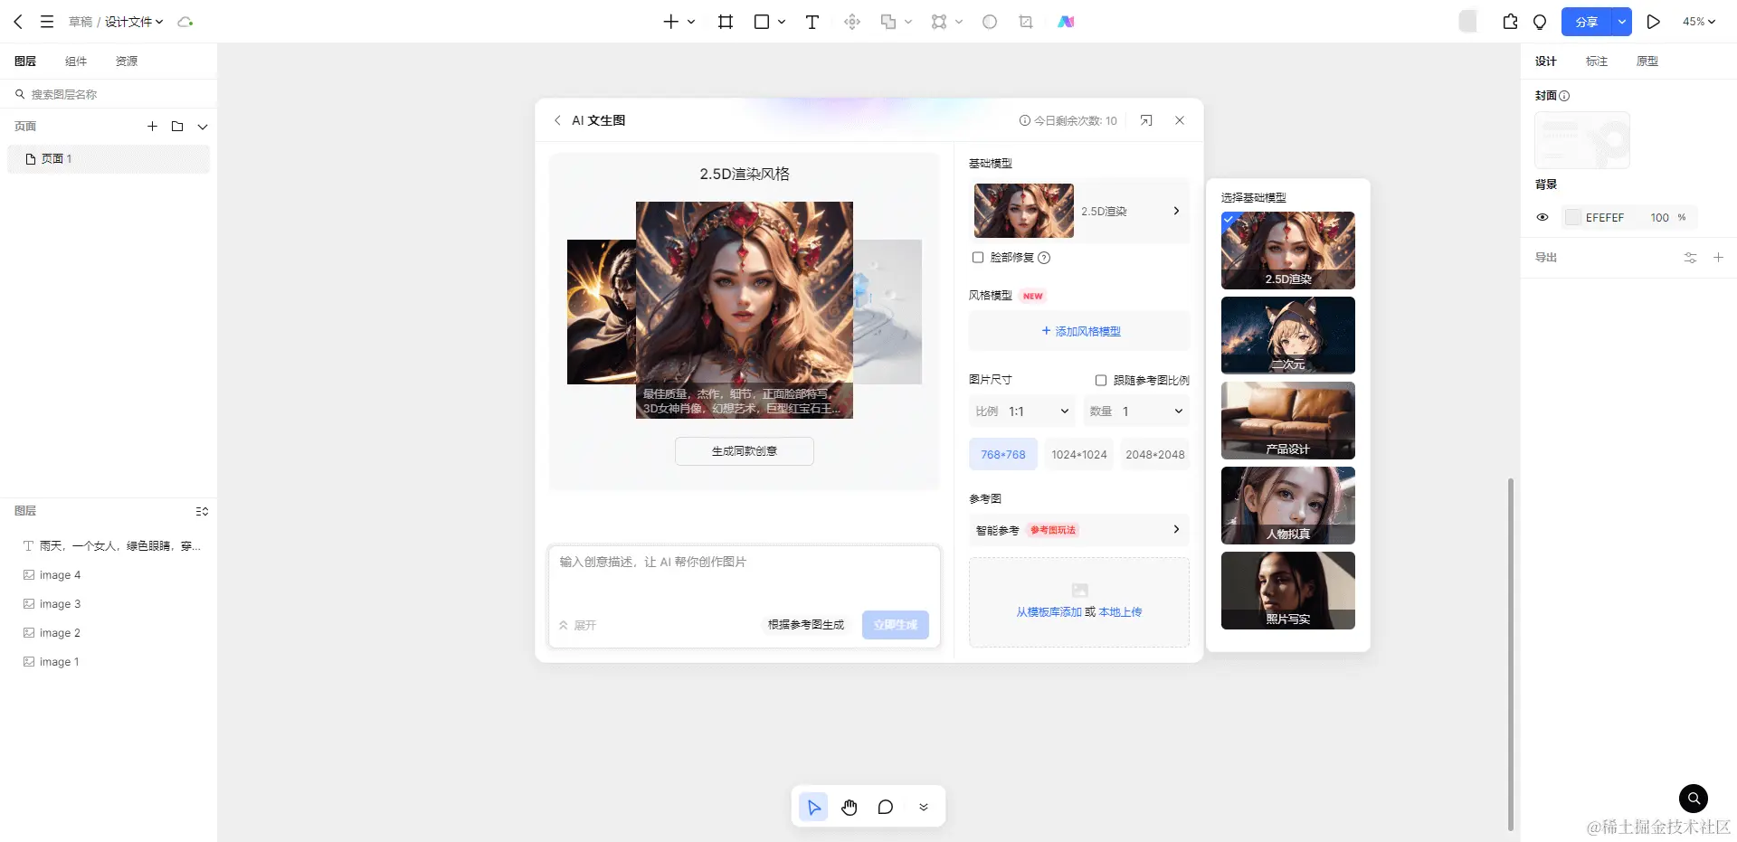Viewport: 1737px width, 842px height.
Task: Select the Frame tool
Action: point(725,22)
